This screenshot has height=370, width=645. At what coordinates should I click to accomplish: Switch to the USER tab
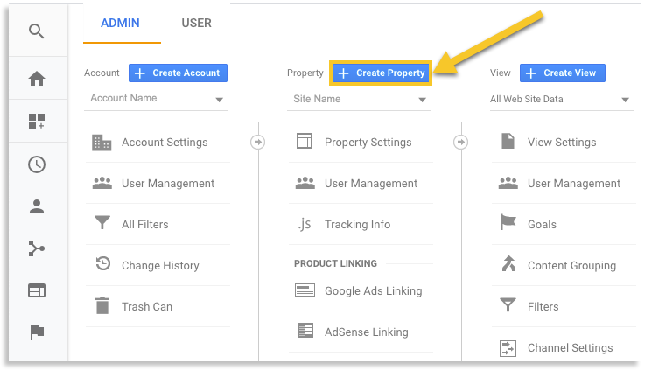(196, 24)
